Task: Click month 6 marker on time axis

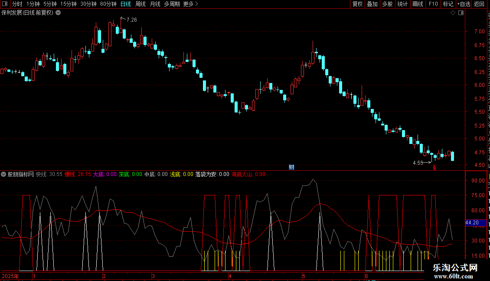Action: tap(366, 276)
